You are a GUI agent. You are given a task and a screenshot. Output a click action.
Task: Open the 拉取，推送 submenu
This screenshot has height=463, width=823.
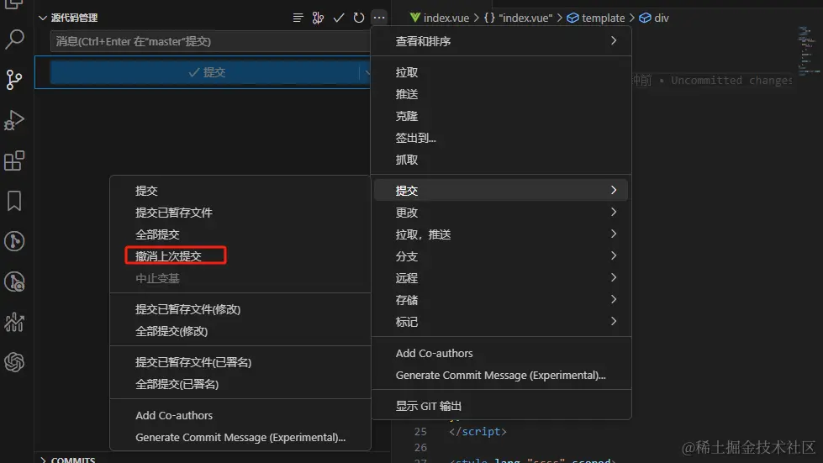pyautogui.click(x=501, y=234)
